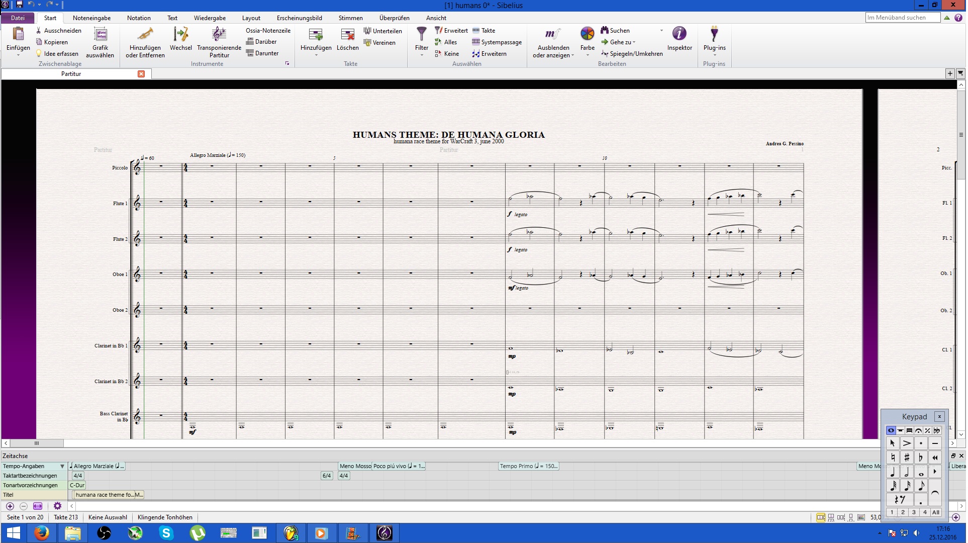Screen dimensions: 968x543
Task: Click the Wechsel instrument change icon
Action: 180,34
